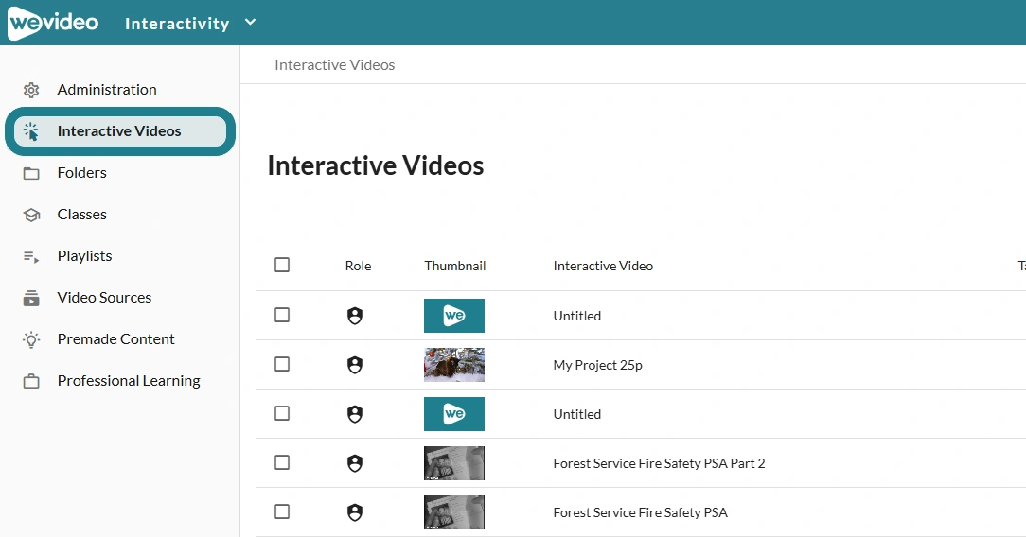Click the Classes graduation cap icon

click(x=31, y=215)
